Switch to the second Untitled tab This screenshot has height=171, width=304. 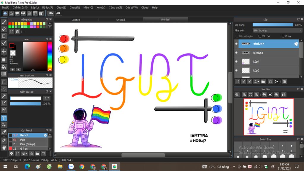tap(121, 20)
